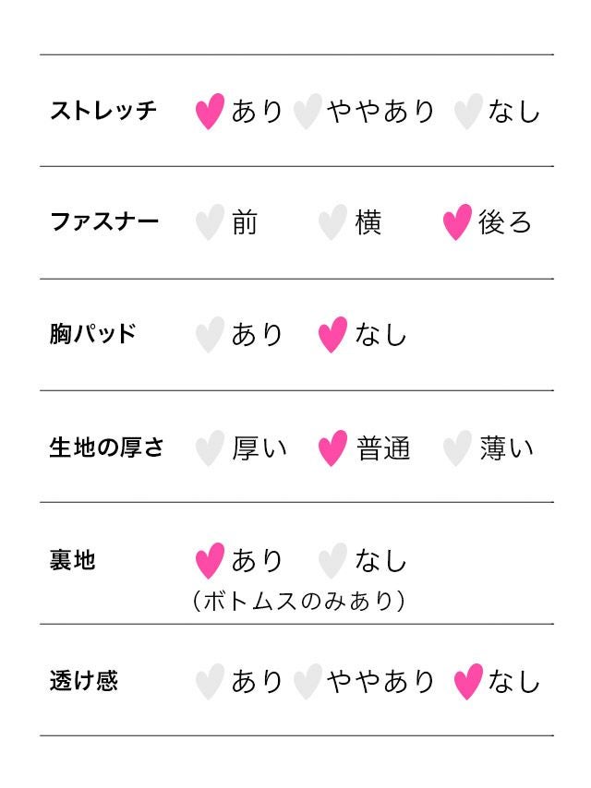
Task: Click the 生地の厚さ row label
Action: pos(107,448)
